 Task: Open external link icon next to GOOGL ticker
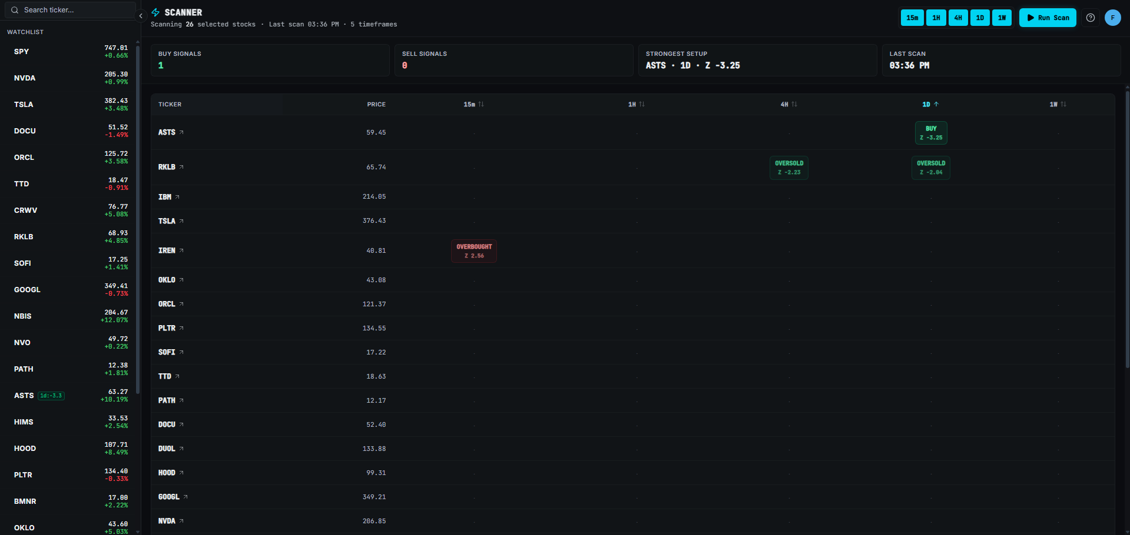pyautogui.click(x=185, y=497)
